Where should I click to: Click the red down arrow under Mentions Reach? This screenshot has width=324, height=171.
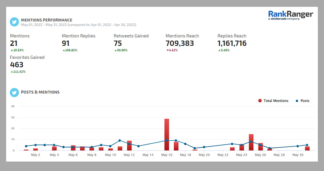(x=167, y=51)
